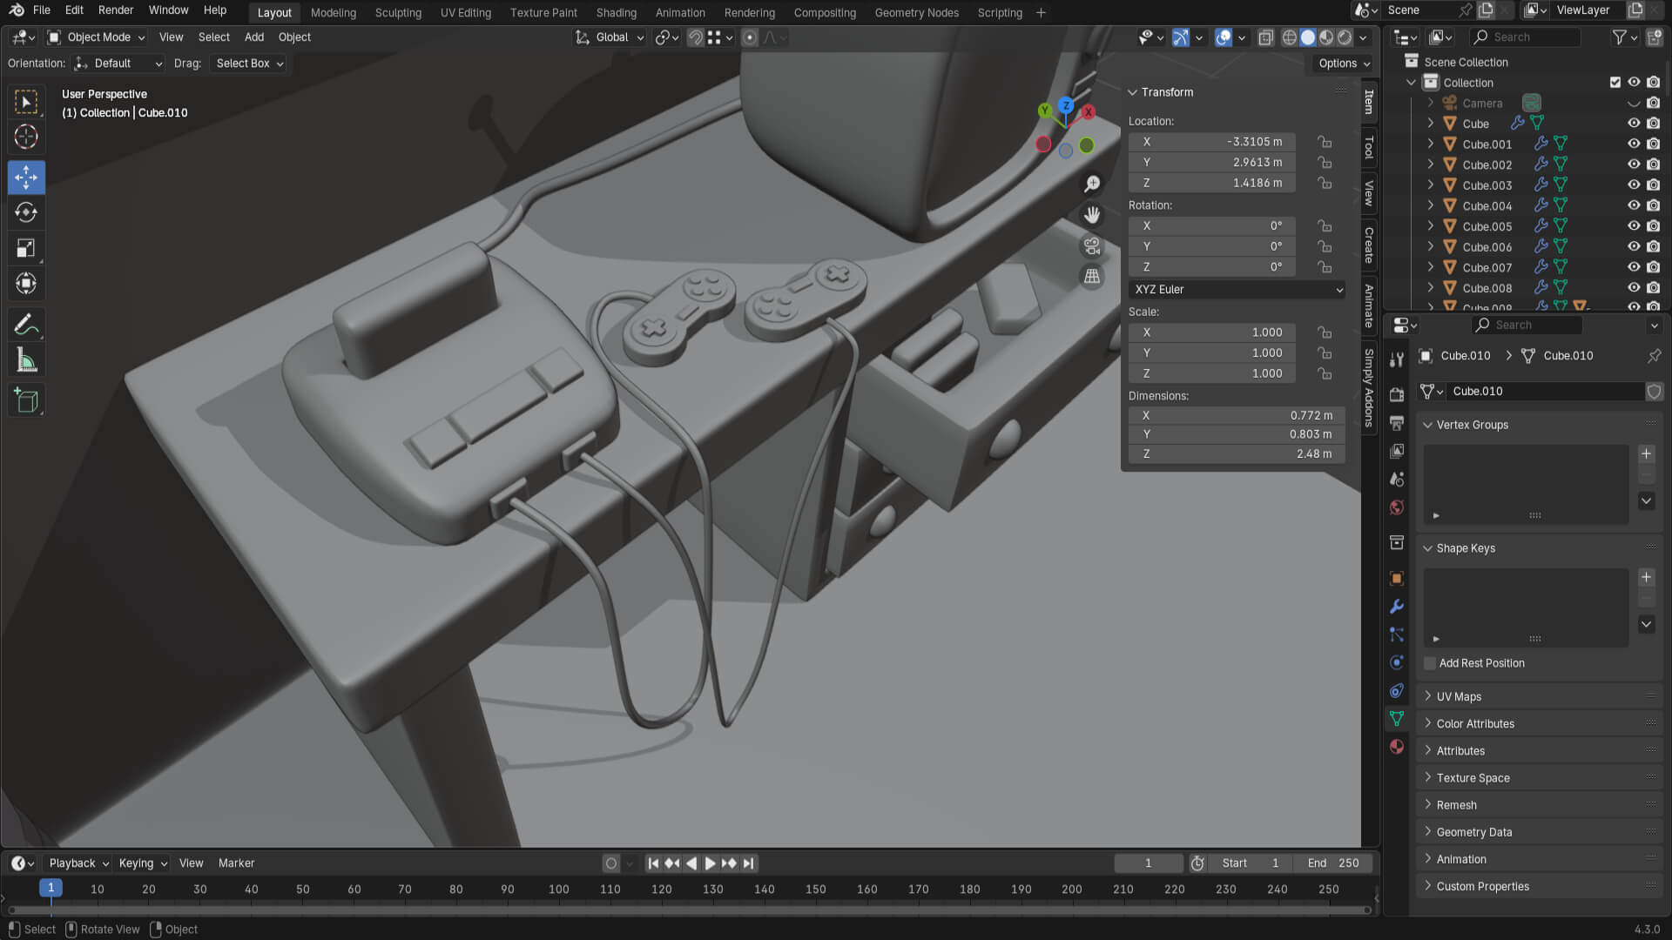Expand the UV Maps panel

click(1459, 696)
